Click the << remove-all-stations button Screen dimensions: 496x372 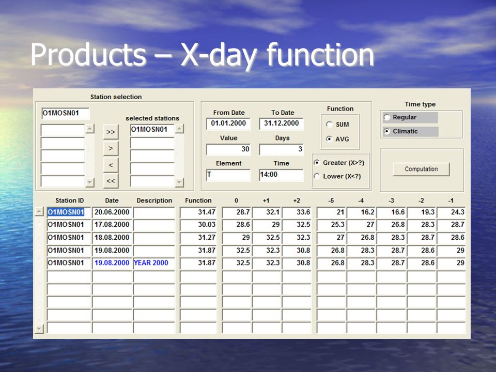[111, 181]
